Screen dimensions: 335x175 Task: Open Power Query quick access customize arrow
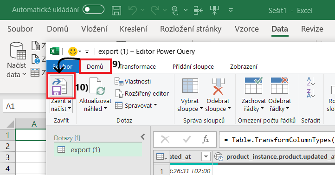[x=87, y=52]
